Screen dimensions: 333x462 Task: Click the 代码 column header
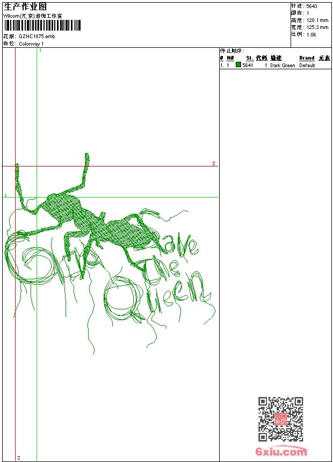(262, 58)
